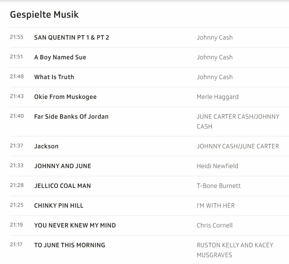Select Far Side Banks Of Jordan track
Screen dimensions: 289x264
[x=71, y=117]
